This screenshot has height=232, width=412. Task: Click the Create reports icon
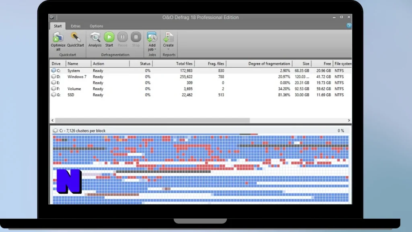tap(168, 37)
